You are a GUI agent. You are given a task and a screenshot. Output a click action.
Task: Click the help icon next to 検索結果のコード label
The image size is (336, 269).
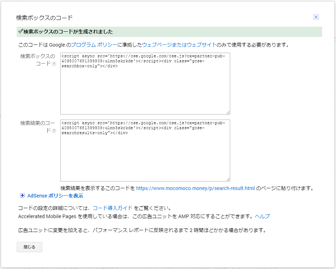pyautogui.click(x=54, y=131)
